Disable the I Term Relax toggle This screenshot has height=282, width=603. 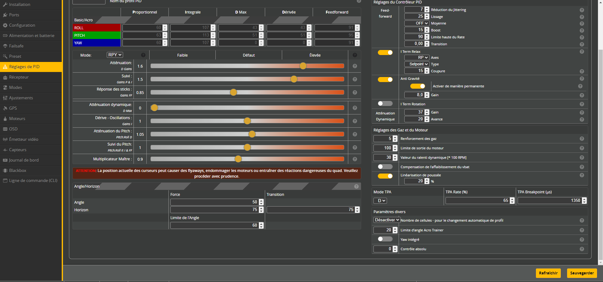(385, 53)
